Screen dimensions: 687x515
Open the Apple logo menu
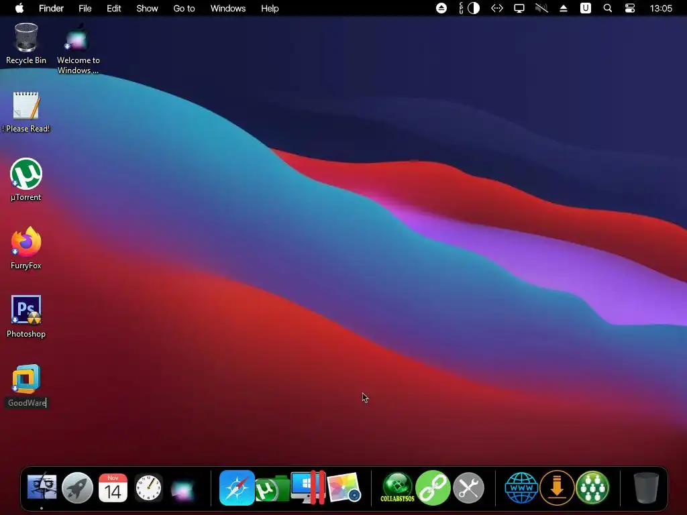pyautogui.click(x=19, y=8)
